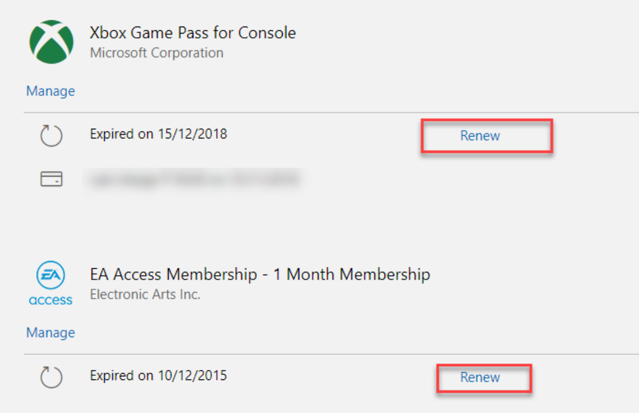Click the blue 'access' wordmark under EA logo

click(x=51, y=300)
